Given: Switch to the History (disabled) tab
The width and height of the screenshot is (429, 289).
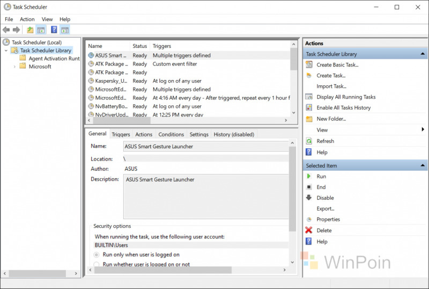Looking at the screenshot, I should [x=234, y=134].
